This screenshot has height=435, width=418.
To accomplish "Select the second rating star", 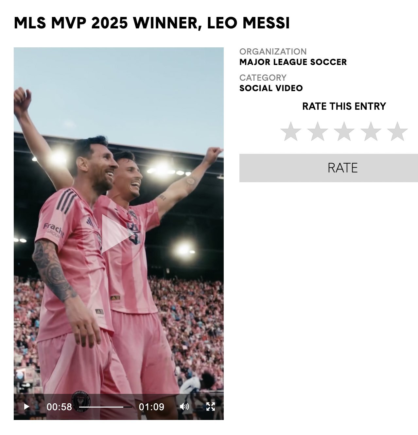I will [318, 131].
